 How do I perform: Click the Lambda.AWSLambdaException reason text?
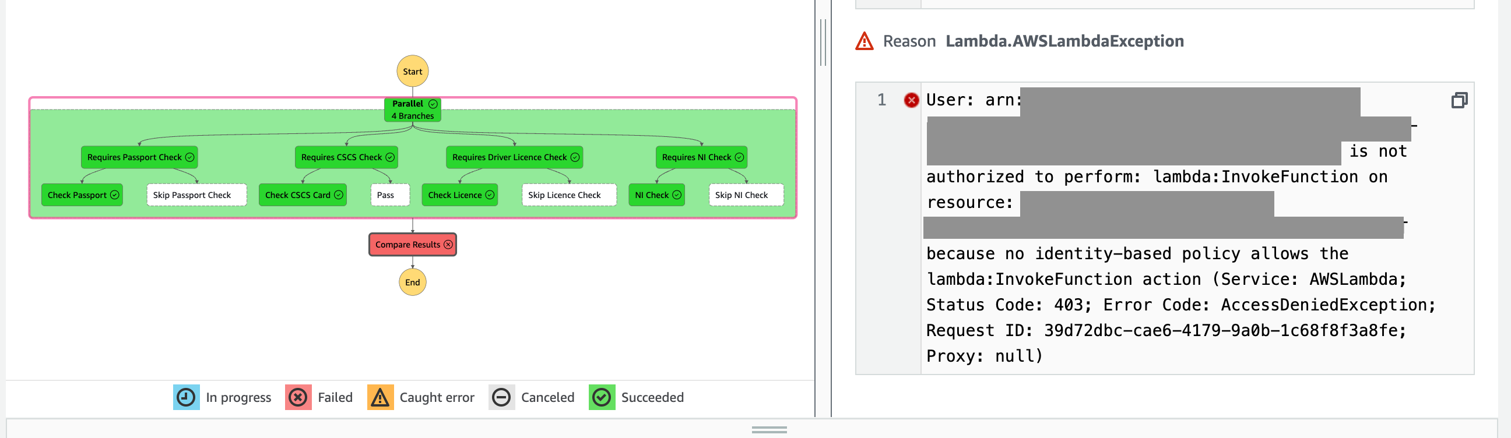(x=1064, y=41)
